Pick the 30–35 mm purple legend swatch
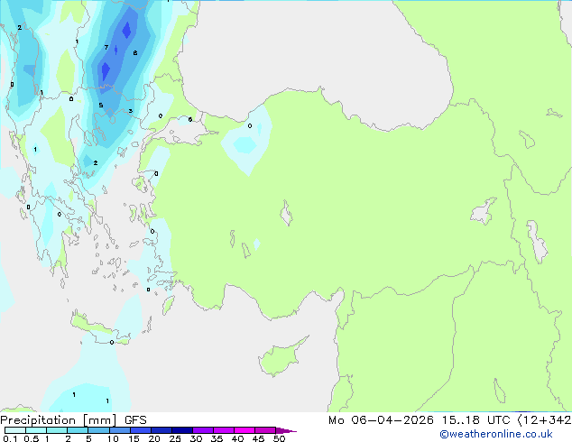572x442 pixels. coord(203,430)
